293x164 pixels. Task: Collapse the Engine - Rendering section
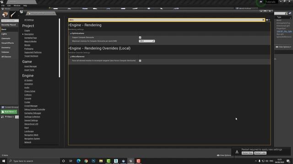pos(69,25)
